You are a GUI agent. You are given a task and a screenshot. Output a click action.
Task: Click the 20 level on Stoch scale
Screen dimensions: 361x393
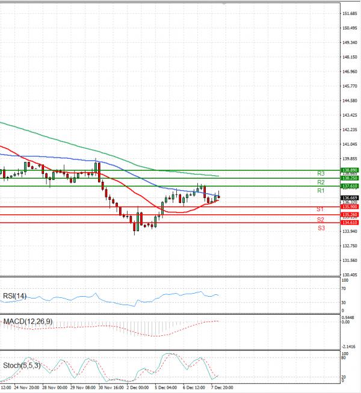coord(344,377)
